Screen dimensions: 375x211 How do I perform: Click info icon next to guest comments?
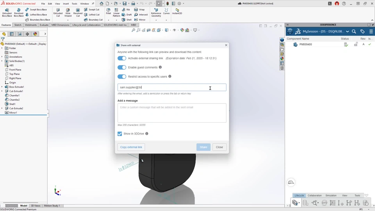pos(160,67)
